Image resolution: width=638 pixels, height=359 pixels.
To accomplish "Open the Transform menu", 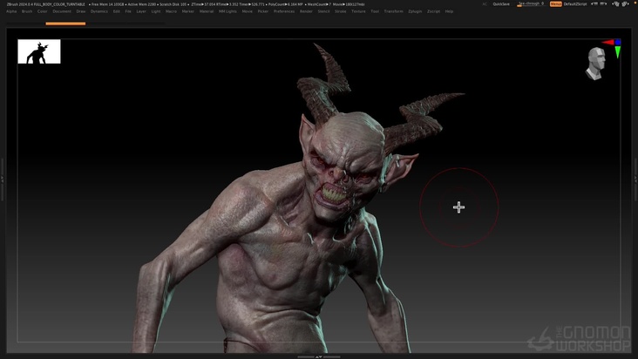I will 393,11.
